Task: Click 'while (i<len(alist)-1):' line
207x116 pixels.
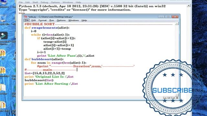Action: 50,35
